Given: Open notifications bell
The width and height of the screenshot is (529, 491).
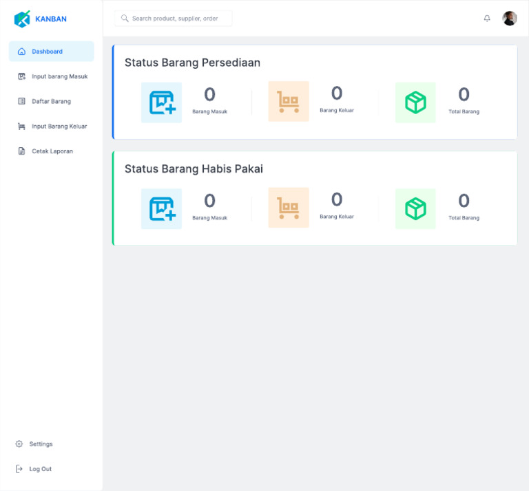Looking at the screenshot, I should [x=487, y=18].
